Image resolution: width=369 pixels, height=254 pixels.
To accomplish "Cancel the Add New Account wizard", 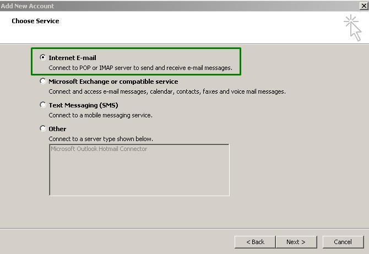I will (x=343, y=242).
